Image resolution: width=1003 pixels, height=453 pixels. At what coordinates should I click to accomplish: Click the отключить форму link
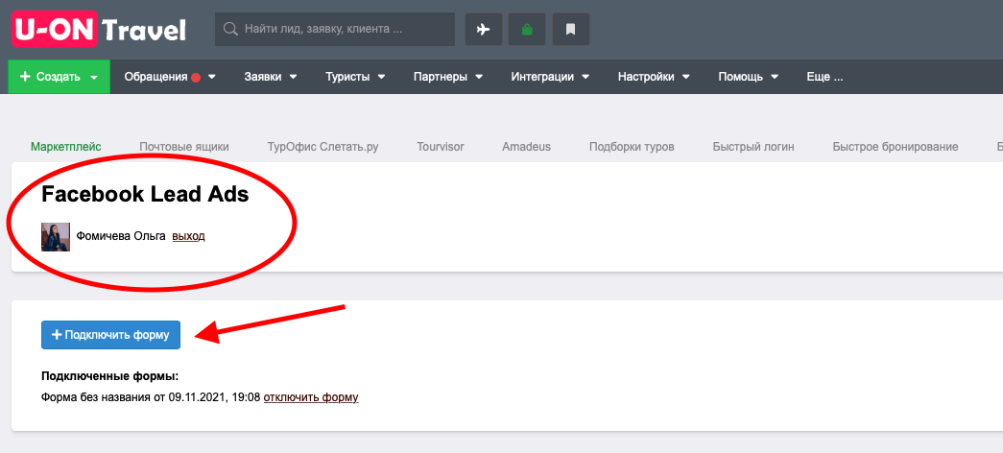[x=311, y=397]
